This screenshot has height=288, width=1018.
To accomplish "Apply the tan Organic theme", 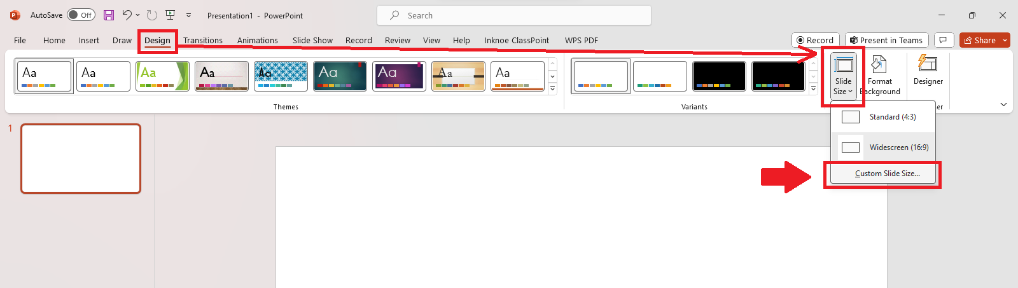I will pyautogui.click(x=458, y=76).
